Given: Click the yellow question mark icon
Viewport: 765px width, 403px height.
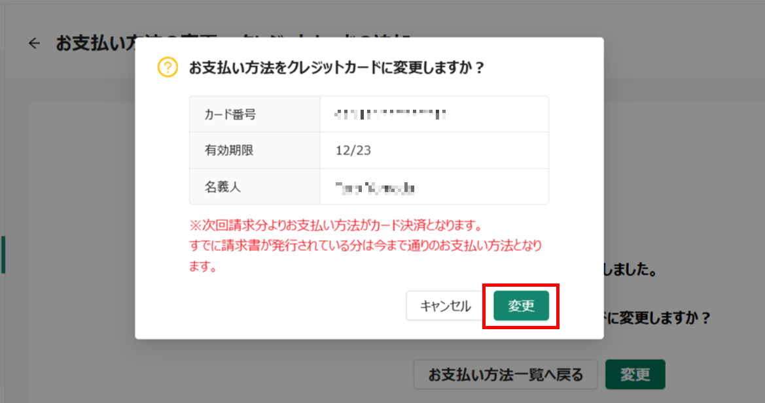Looking at the screenshot, I should tap(168, 67).
